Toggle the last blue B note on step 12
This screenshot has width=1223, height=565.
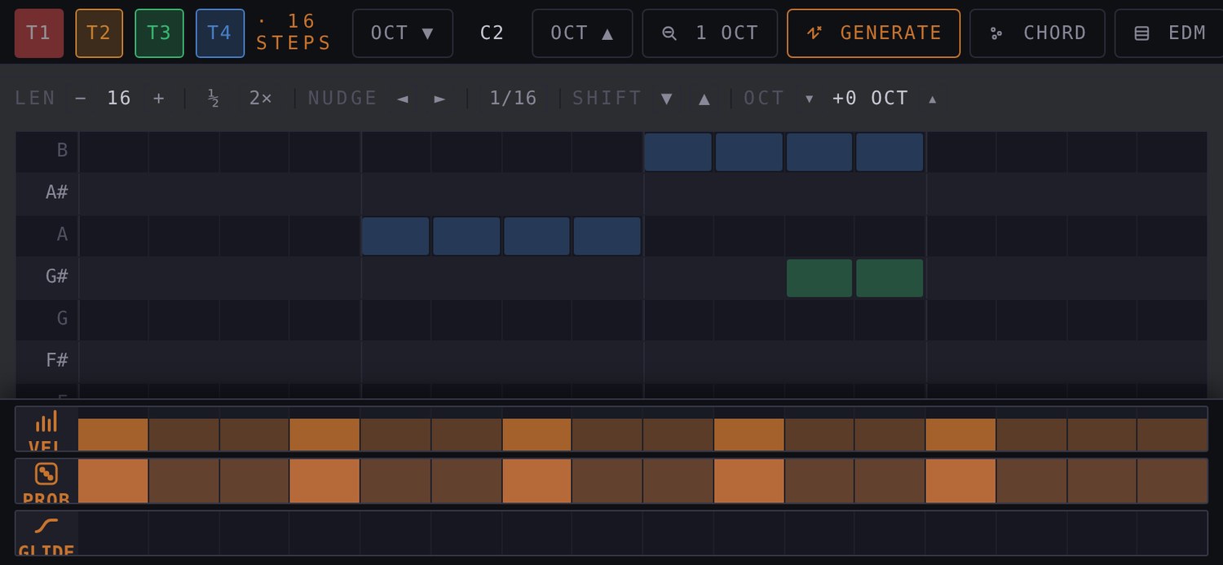click(x=890, y=152)
